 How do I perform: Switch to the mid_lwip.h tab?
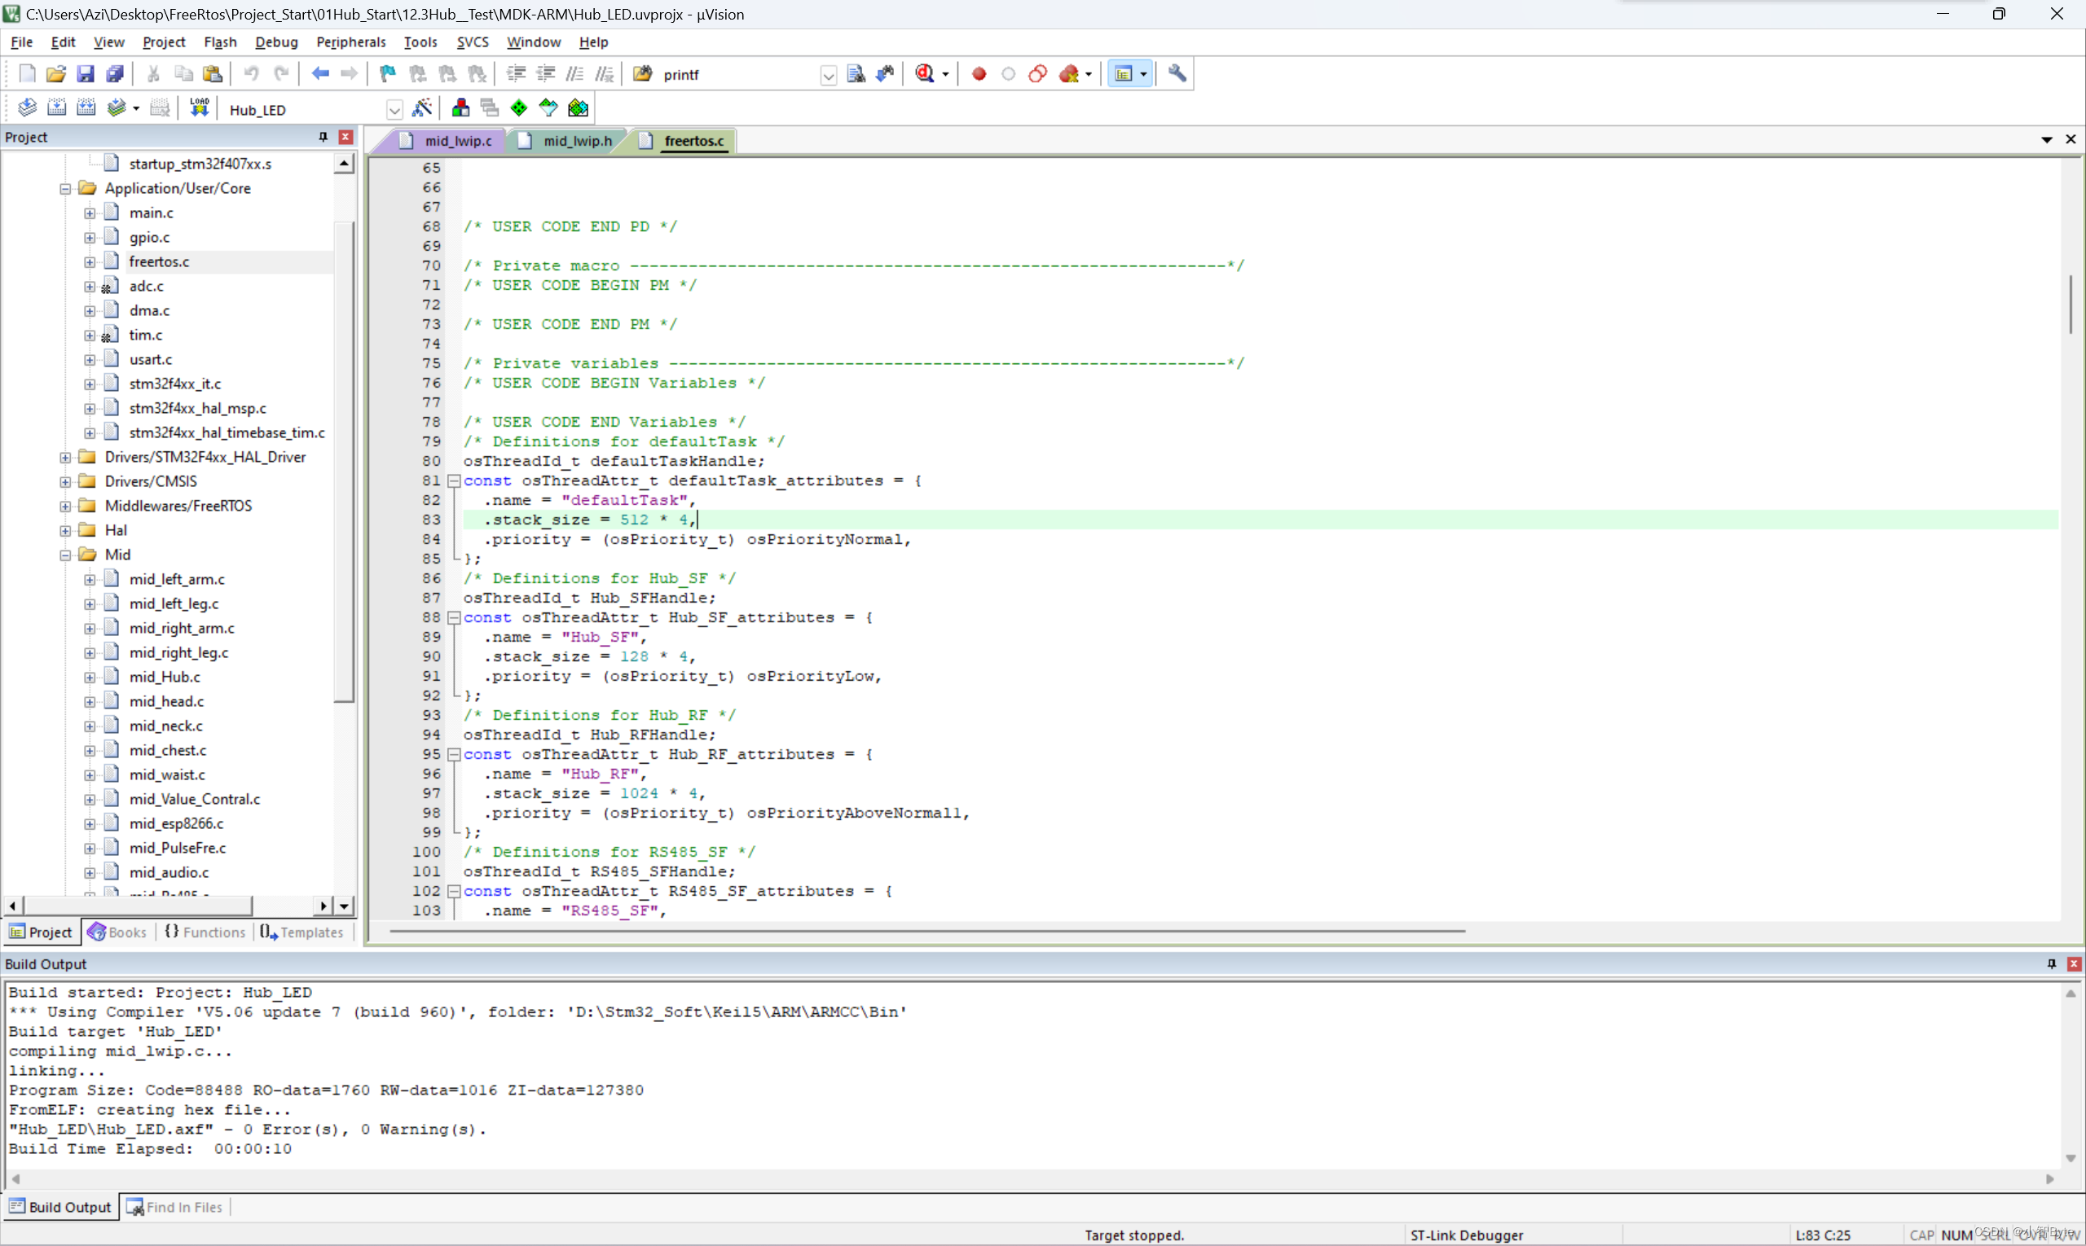[x=576, y=141]
